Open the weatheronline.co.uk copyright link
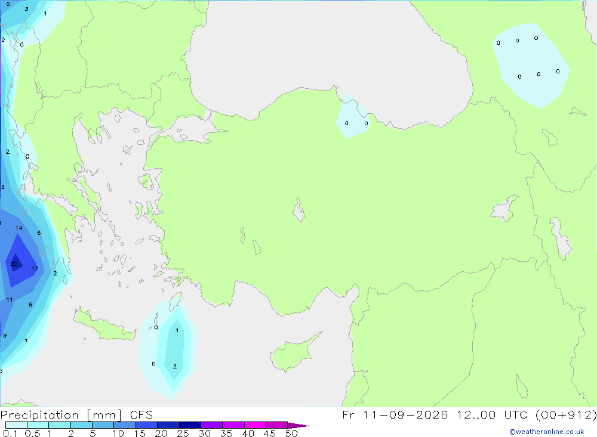This screenshot has height=437, width=597. [x=547, y=432]
